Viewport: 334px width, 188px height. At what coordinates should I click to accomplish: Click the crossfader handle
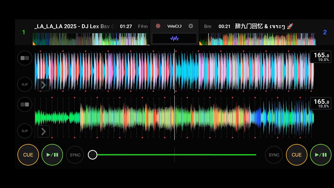click(92, 155)
